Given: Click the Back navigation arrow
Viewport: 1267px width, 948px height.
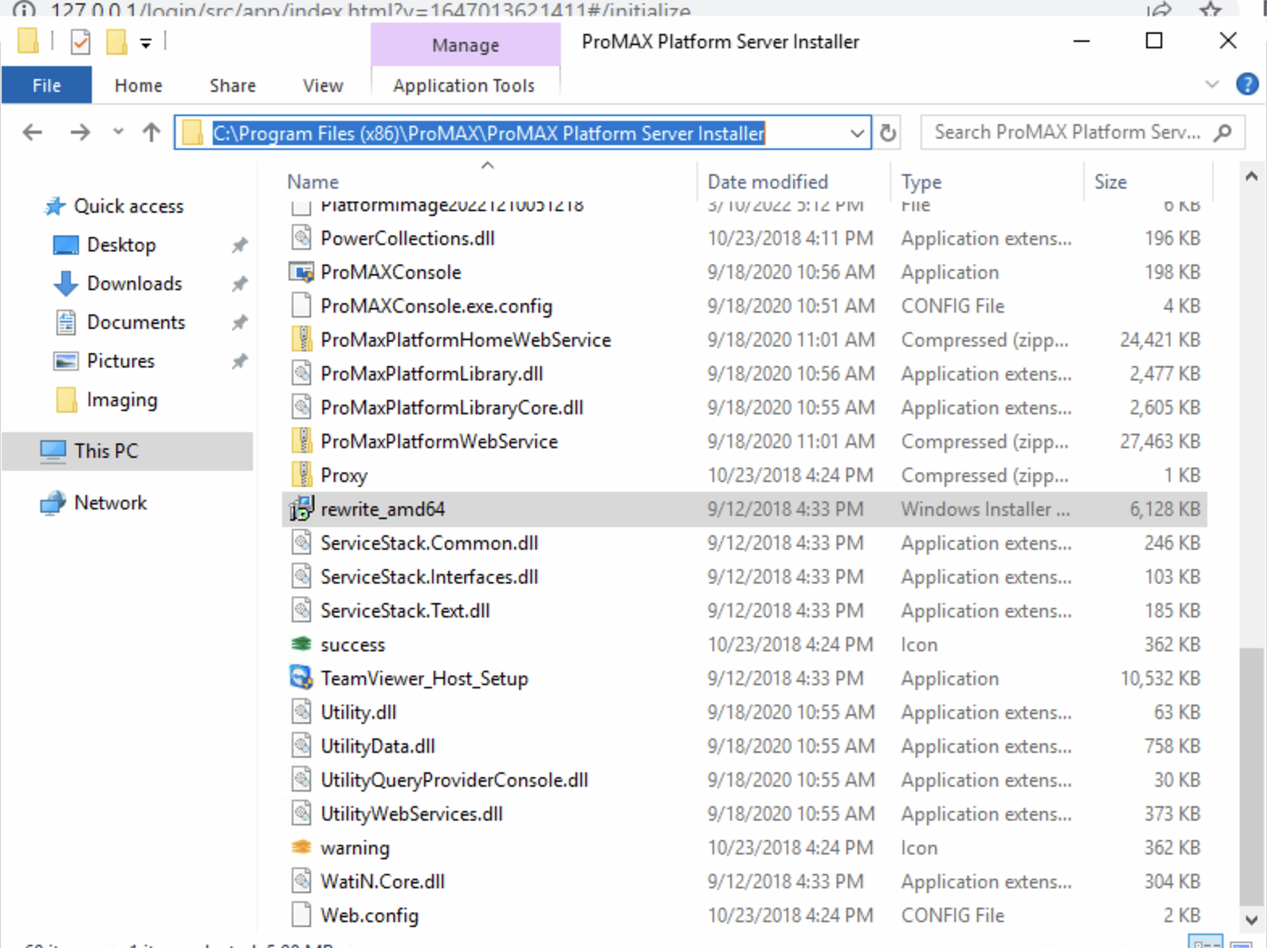Looking at the screenshot, I should (x=32, y=132).
